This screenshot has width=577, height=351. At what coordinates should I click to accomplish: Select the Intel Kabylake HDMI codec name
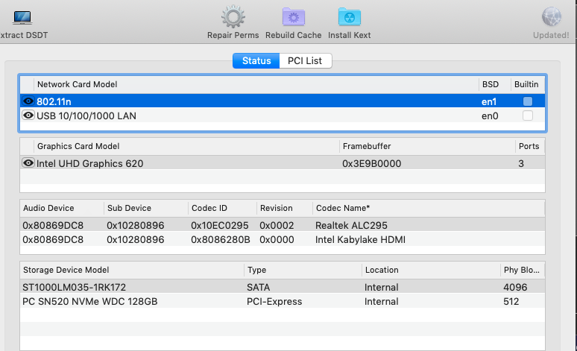[x=360, y=239]
